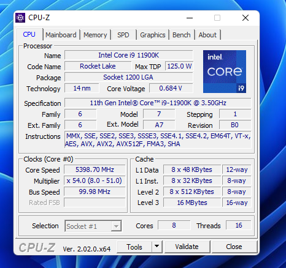This screenshot has height=268, width=286.
Task: Click the Core Speed value '5398.70 MHz'
Action: 95,169
